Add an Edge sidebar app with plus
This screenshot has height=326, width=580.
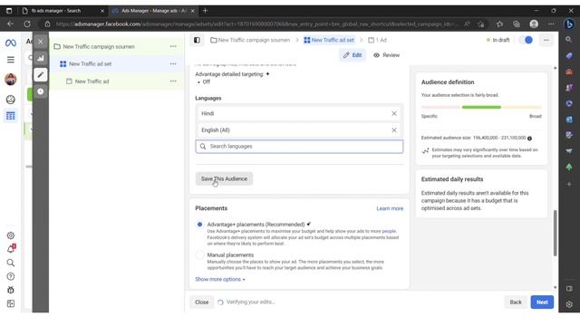569,184
